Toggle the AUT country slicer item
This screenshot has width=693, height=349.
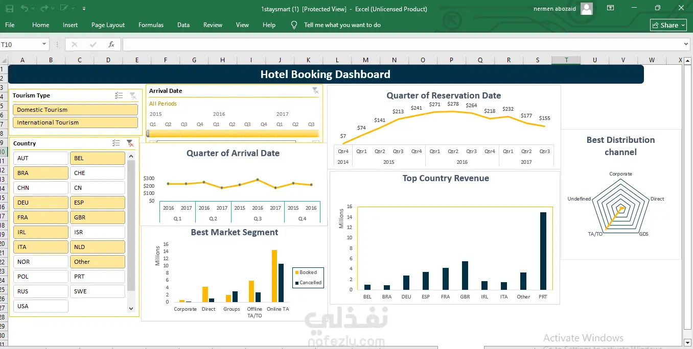tap(40, 158)
